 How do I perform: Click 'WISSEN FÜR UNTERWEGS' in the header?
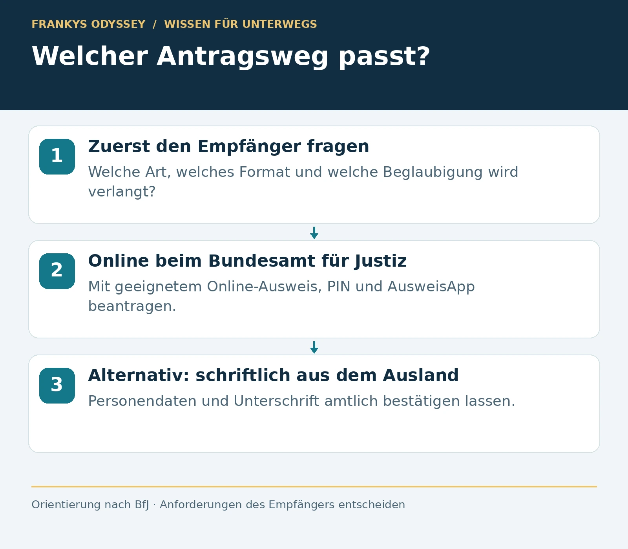[x=241, y=24]
